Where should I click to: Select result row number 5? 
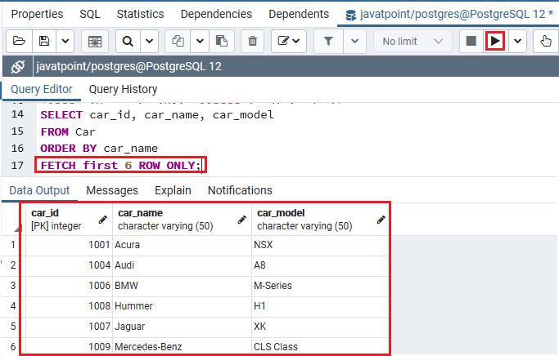pos(13,327)
